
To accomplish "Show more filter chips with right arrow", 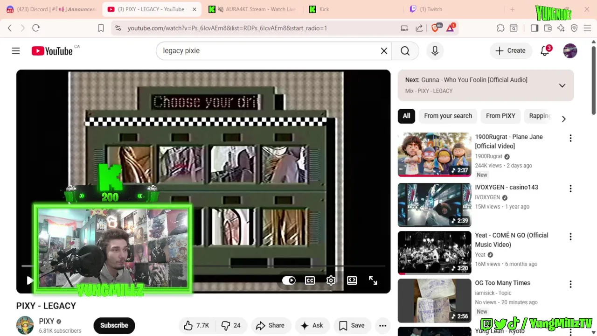I will tap(563, 119).
